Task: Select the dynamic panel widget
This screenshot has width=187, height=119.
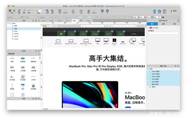Action: click(33, 87)
